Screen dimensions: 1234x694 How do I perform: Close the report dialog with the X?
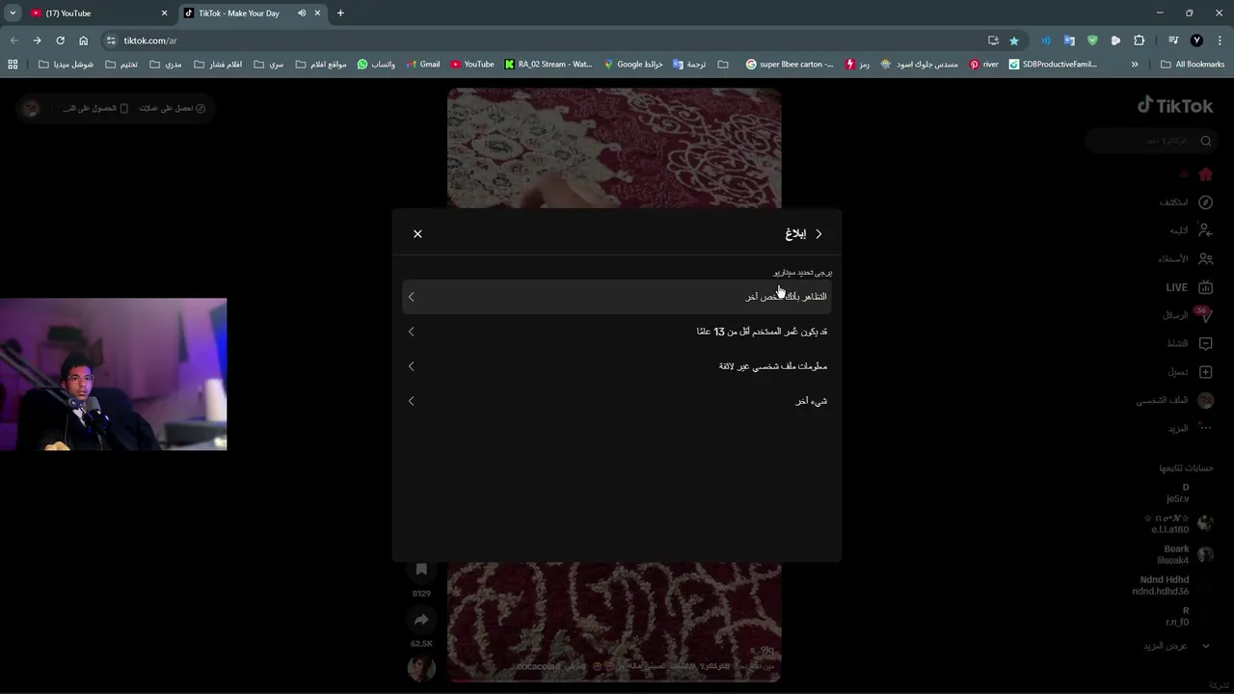pos(417,234)
